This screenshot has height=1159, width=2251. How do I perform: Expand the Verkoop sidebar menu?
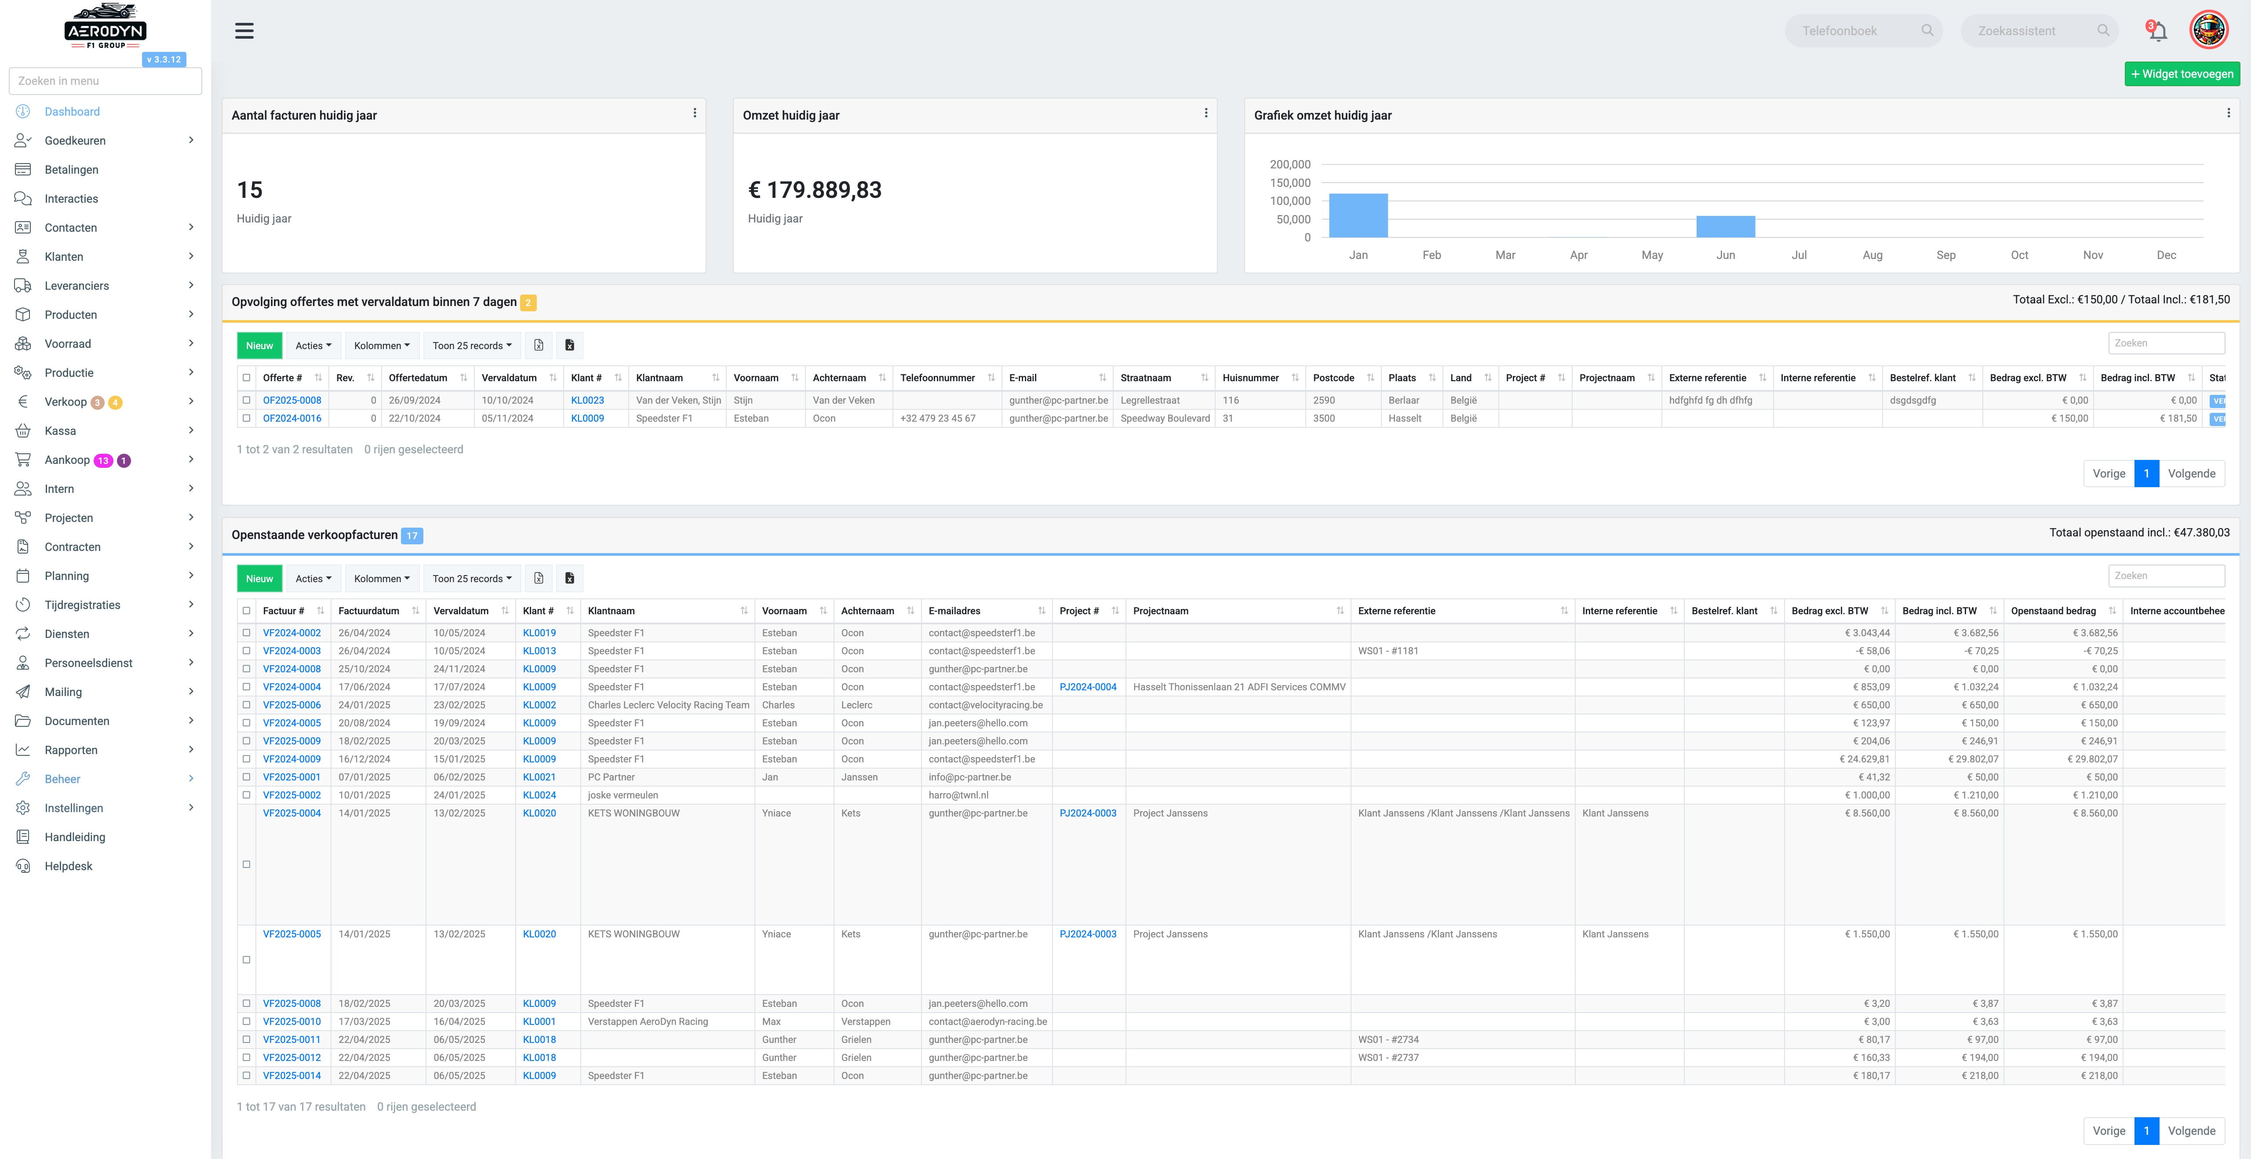click(x=105, y=402)
